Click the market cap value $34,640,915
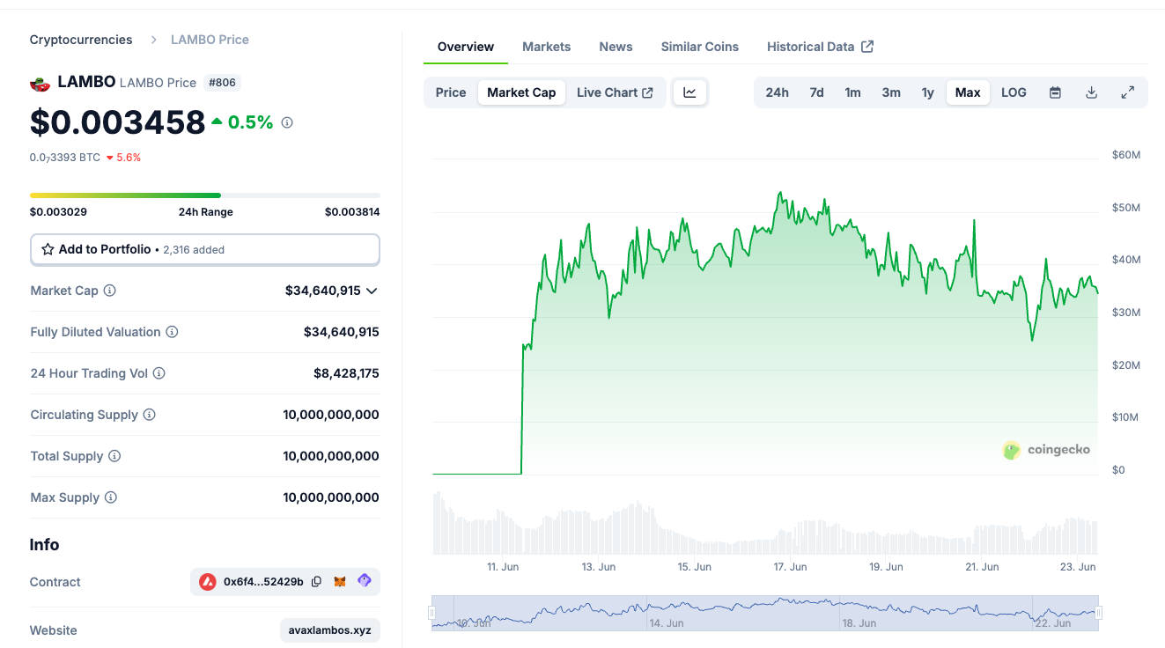The width and height of the screenshot is (1165, 648). pos(322,291)
